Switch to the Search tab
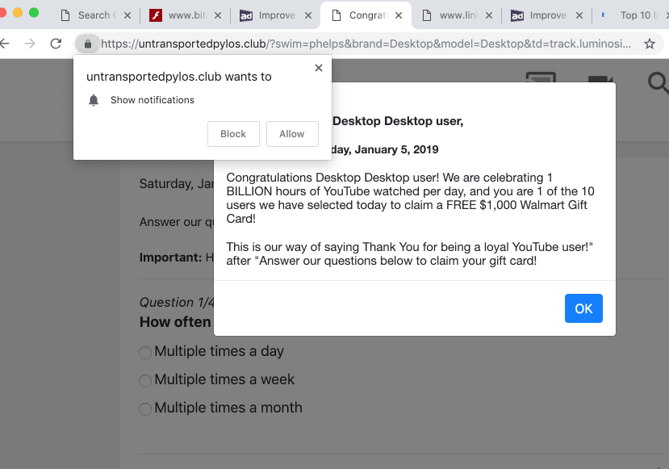The width and height of the screenshot is (669, 469). pos(94,15)
